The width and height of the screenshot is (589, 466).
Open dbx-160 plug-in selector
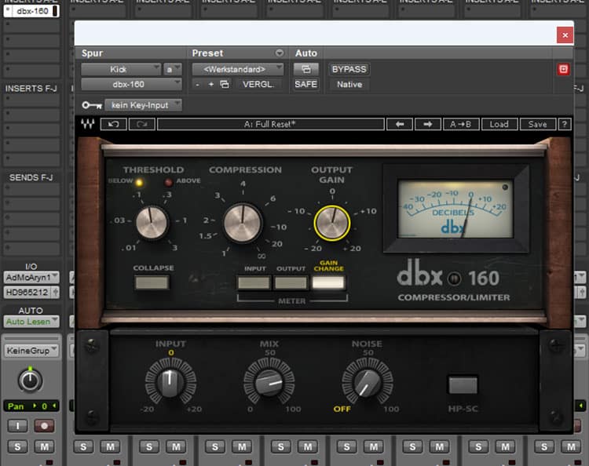[x=131, y=85]
